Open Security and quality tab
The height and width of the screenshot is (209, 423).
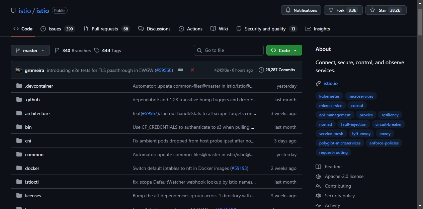[x=267, y=29]
